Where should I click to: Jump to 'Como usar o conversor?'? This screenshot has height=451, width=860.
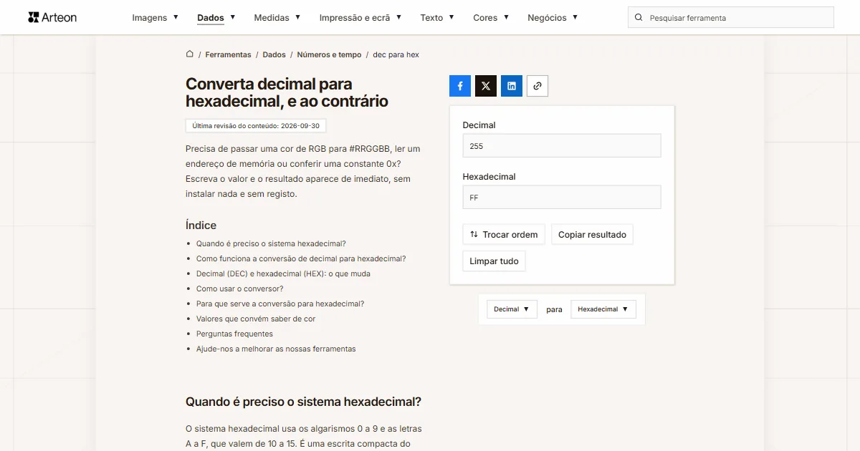(239, 288)
